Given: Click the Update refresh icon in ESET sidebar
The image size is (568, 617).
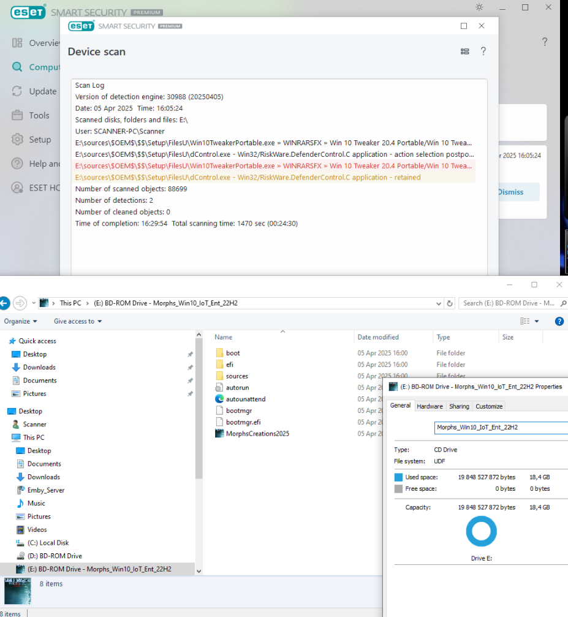Looking at the screenshot, I should pos(17,91).
